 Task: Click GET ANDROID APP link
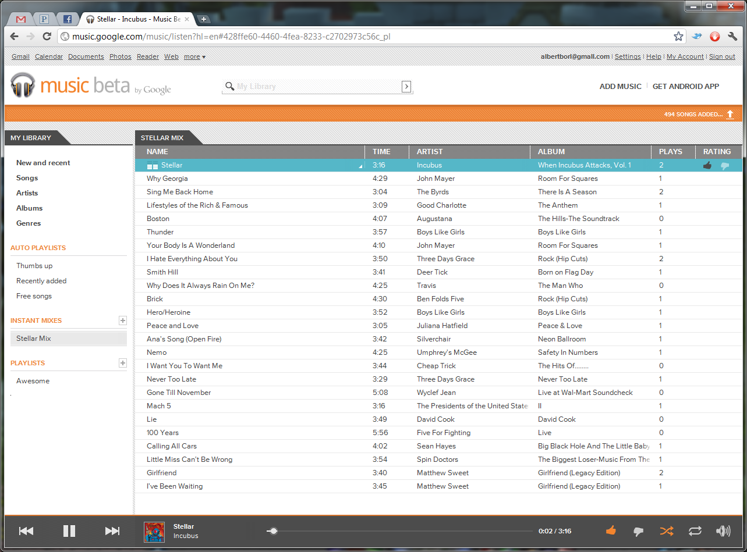tap(686, 87)
